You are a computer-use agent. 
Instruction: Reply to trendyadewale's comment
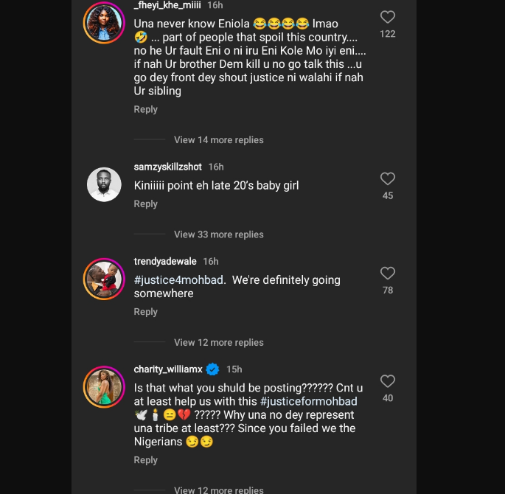point(145,311)
